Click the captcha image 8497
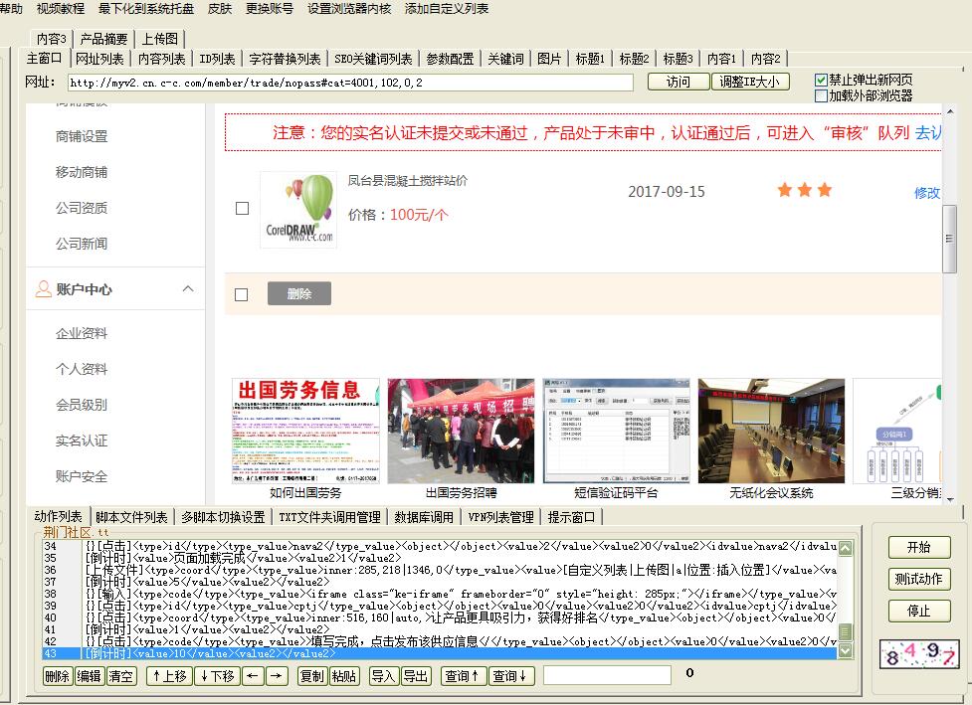 [x=918, y=654]
